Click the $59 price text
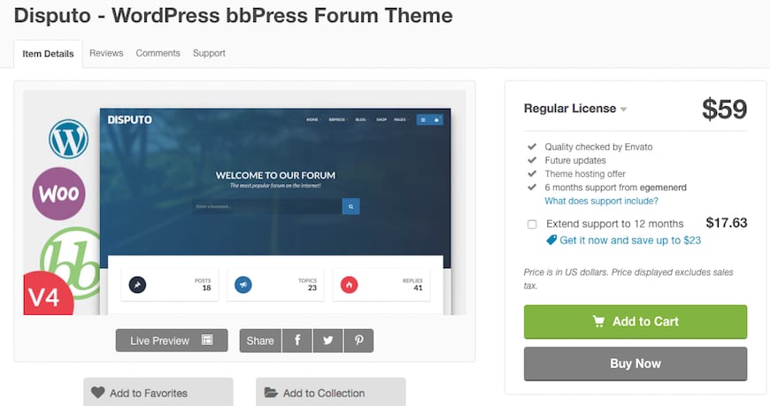Image resolution: width=770 pixels, height=406 pixels. (x=724, y=109)
